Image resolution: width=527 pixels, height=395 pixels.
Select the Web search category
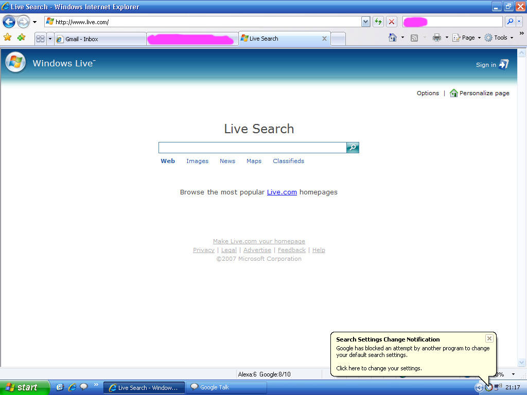[168, 161]
